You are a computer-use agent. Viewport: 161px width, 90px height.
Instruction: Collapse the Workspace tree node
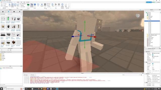pos(145,13)
